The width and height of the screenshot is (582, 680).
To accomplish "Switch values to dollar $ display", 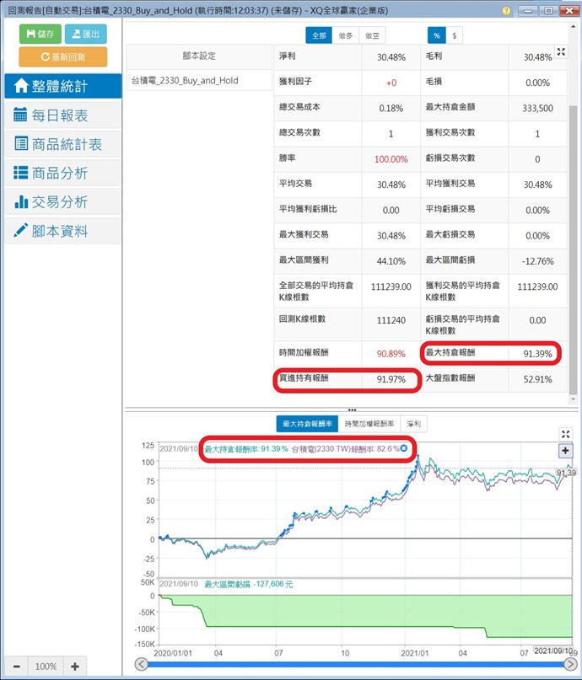I will 455,35.
